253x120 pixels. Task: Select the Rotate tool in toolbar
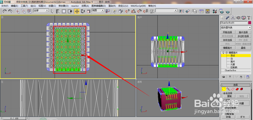(83, 11)
